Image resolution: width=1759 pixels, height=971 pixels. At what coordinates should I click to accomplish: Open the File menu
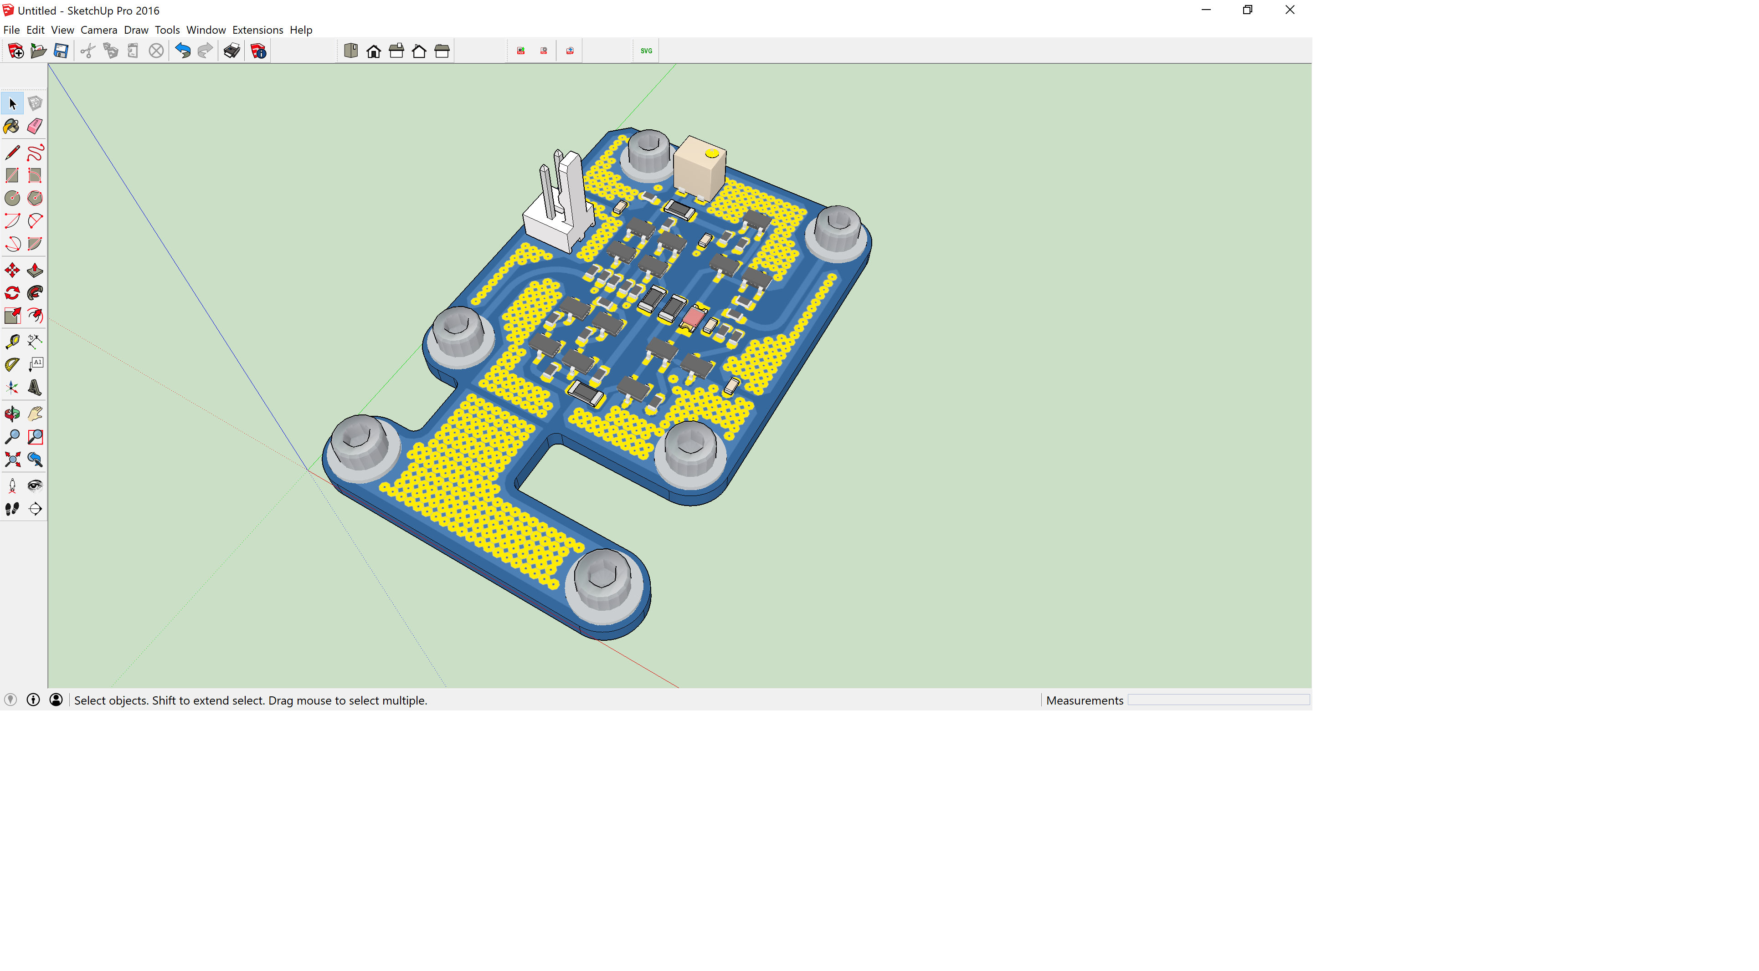11,30
